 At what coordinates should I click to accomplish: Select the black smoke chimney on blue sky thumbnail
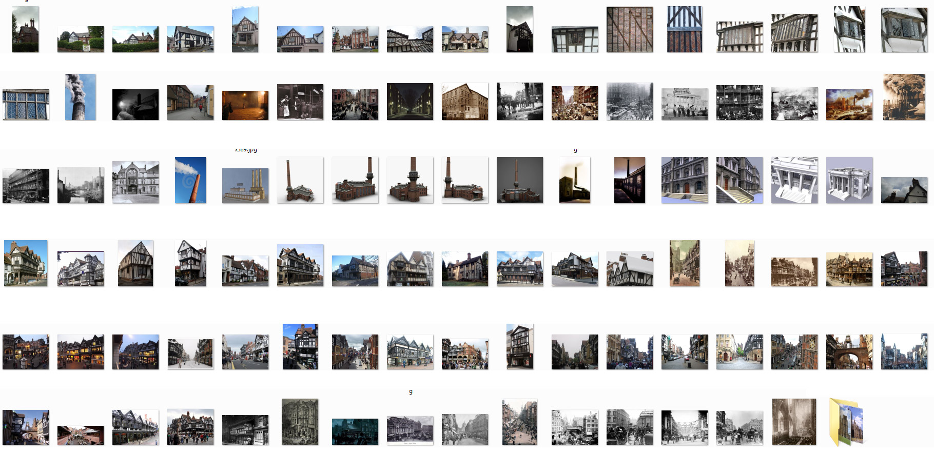tap(81, 97)
